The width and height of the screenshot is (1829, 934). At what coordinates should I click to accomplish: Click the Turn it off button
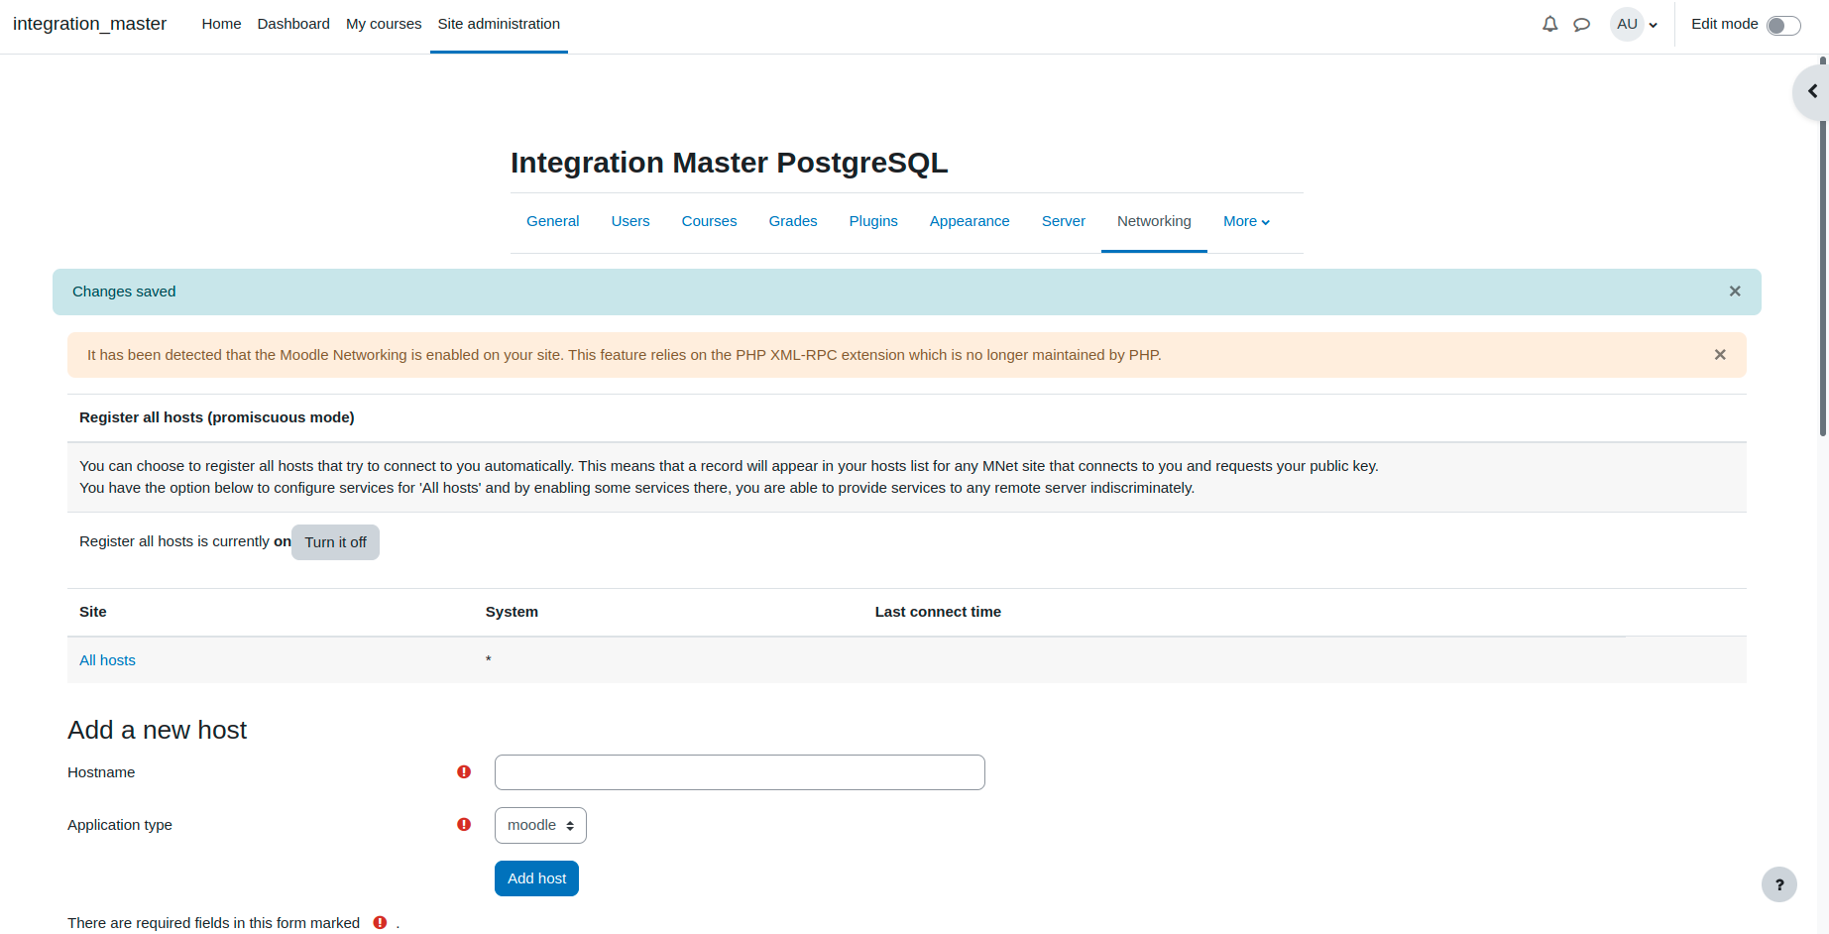(335, 542)
